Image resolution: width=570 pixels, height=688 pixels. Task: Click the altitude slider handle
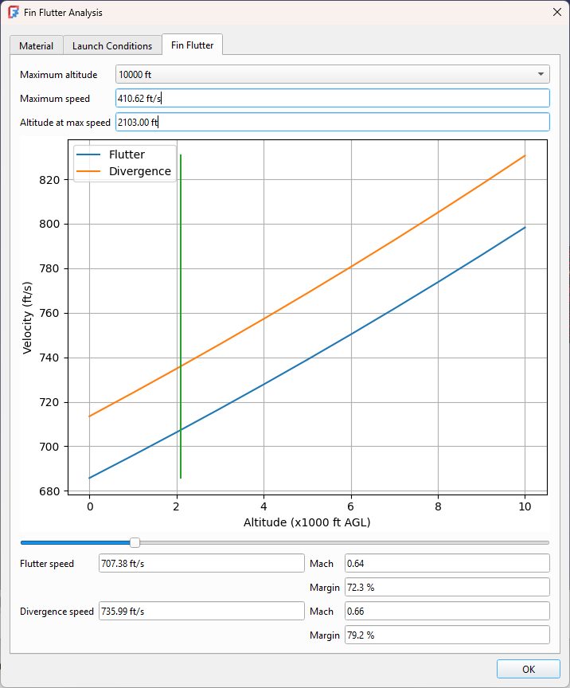[135, 542]
